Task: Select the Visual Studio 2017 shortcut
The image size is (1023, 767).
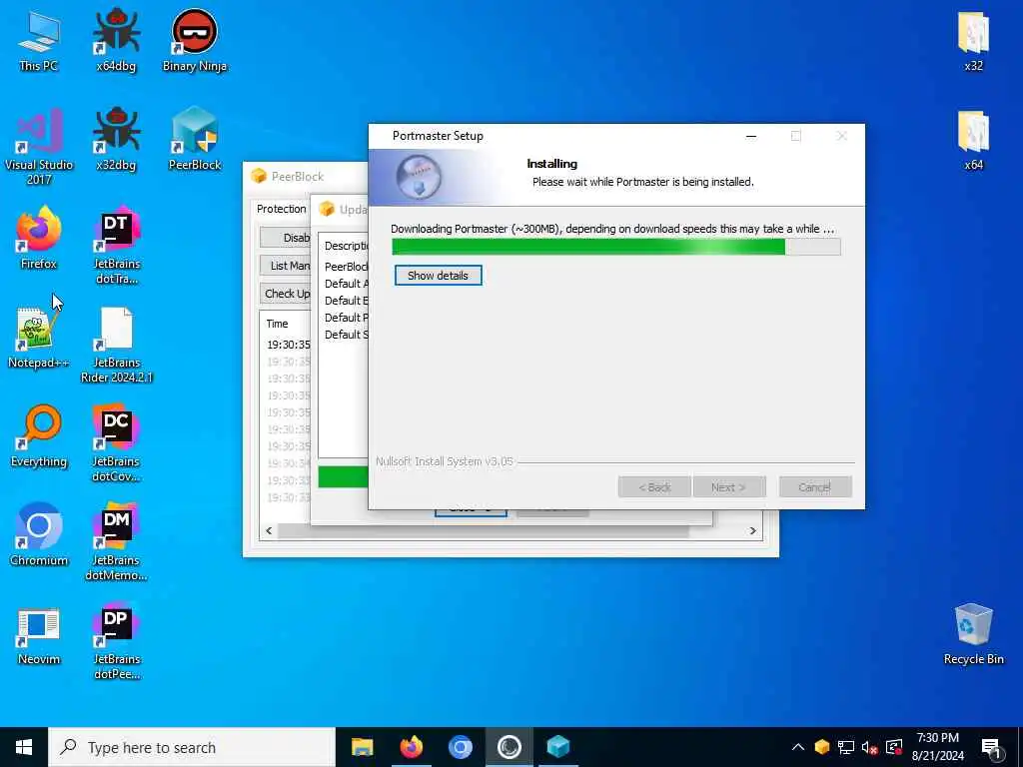Action: tap(39, 148)
